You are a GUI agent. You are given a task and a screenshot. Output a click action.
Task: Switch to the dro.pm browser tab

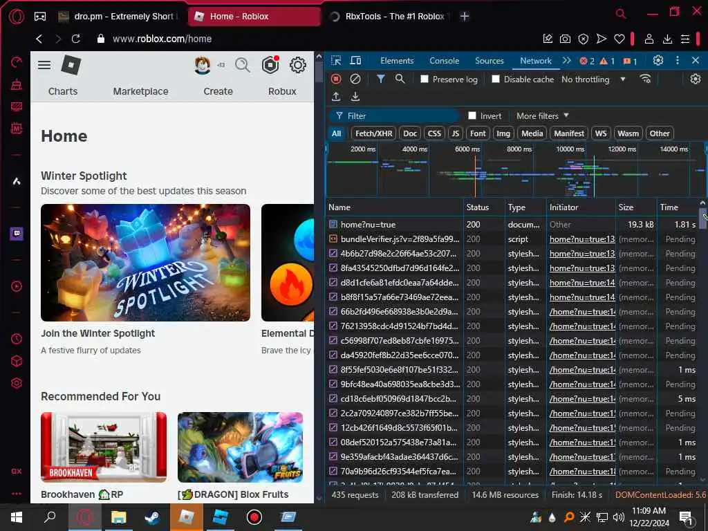click(119, 17)
